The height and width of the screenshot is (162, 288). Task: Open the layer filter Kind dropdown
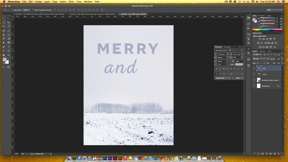(x=257, y=54)
